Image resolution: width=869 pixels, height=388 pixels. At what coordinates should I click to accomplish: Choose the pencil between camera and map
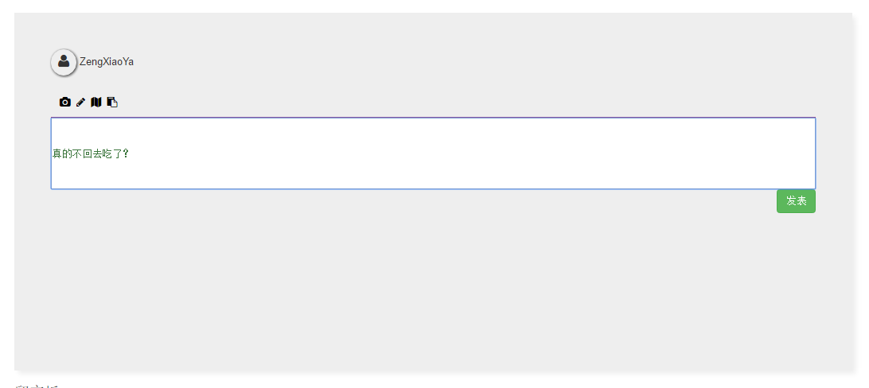click(x=80, y=102)
